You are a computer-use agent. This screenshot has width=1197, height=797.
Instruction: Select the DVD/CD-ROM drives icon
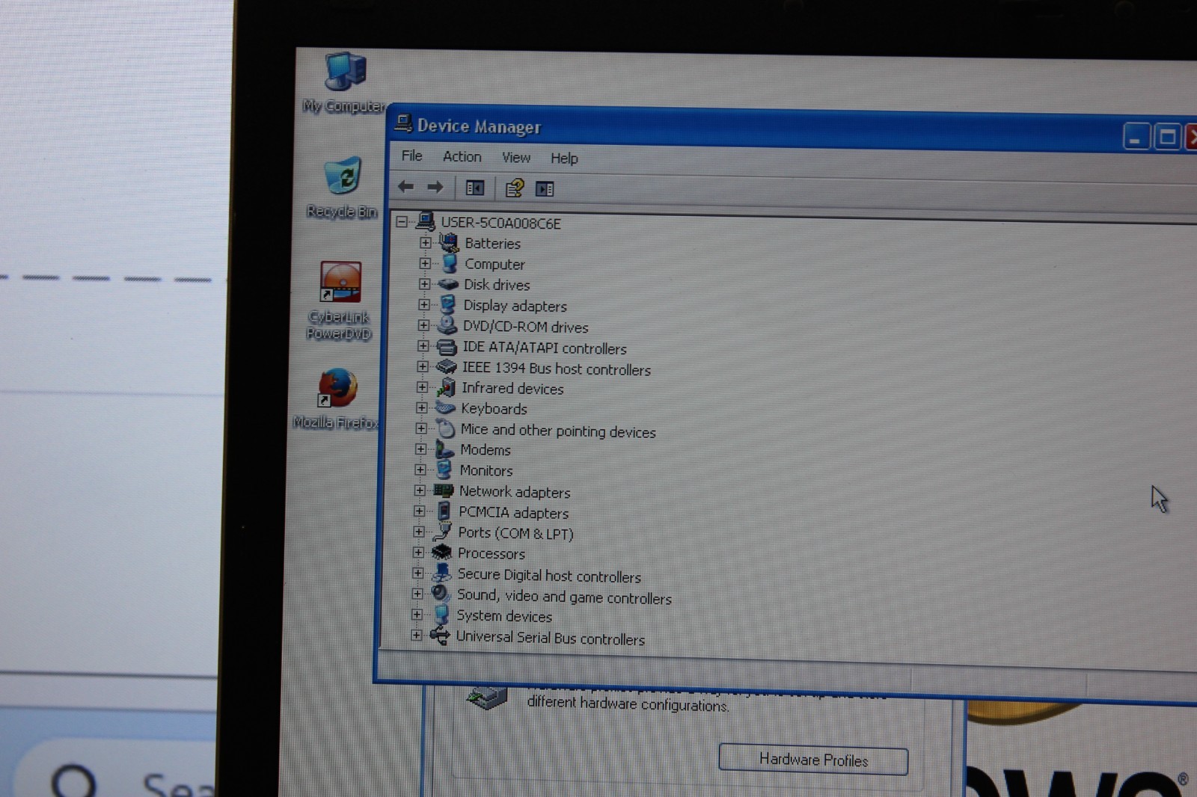pyautogui.click(x=447, y=325)
